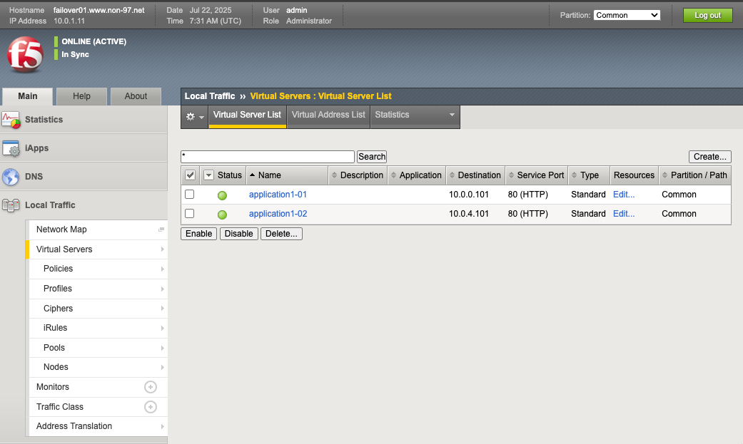Screen dimensions: 743x444
Task: Open Traffic Class in sidebar
Action: [60, 407]
